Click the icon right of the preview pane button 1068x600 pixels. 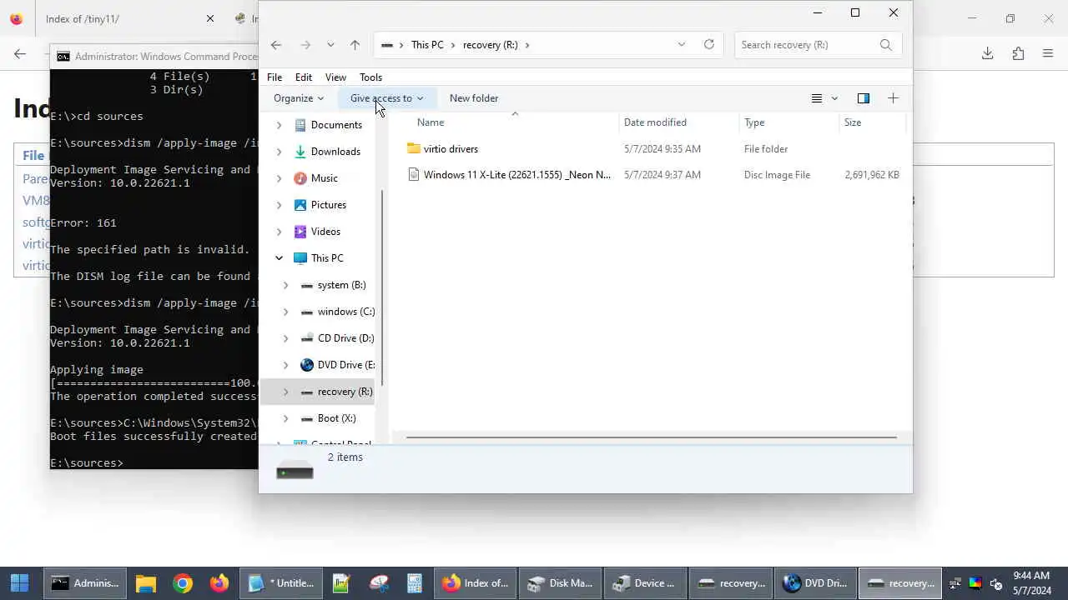click(x=893, y=98)
